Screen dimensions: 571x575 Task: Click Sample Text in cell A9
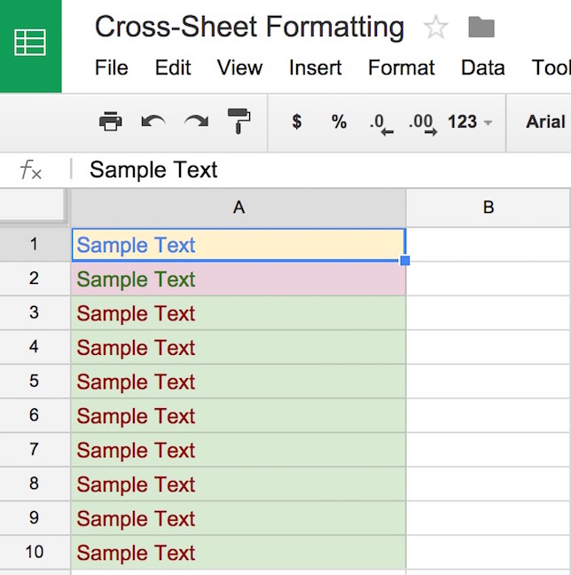click(x=136, y=518)
